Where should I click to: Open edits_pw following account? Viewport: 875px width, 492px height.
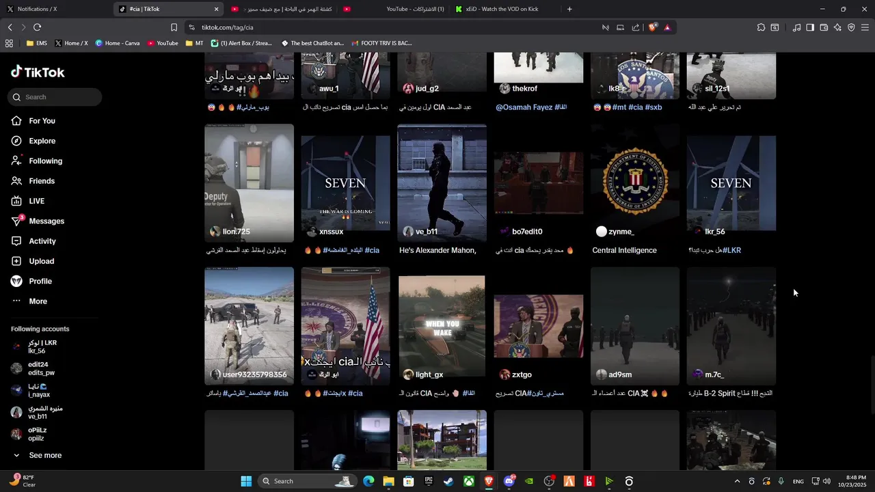click(33, 368)
